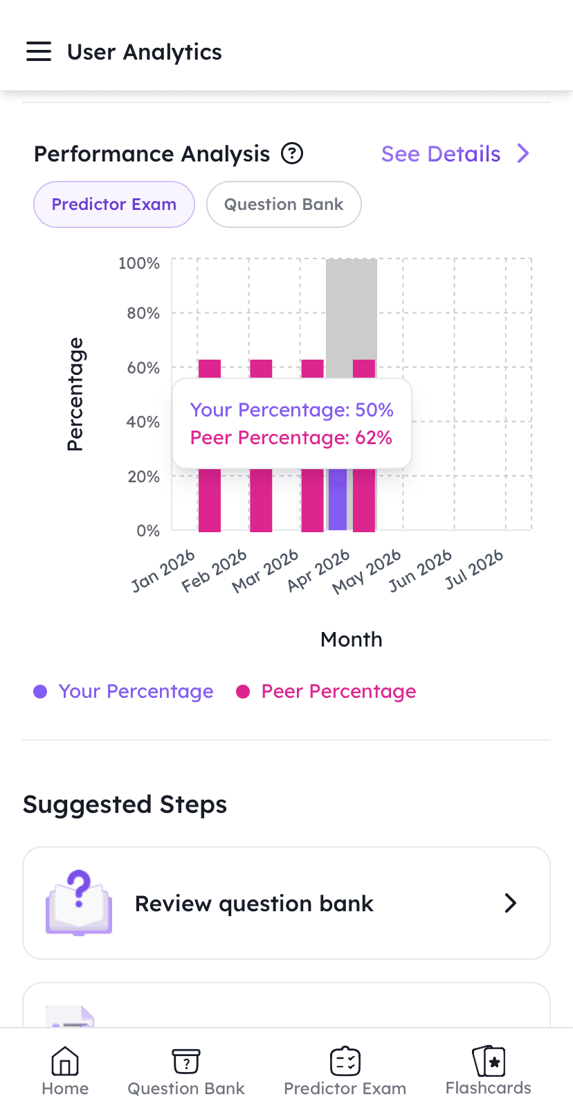Click the Your Percentage purple legend dot
Image resolution: width=573 pixels, height=1115 pixels.
tap(40, 692)
